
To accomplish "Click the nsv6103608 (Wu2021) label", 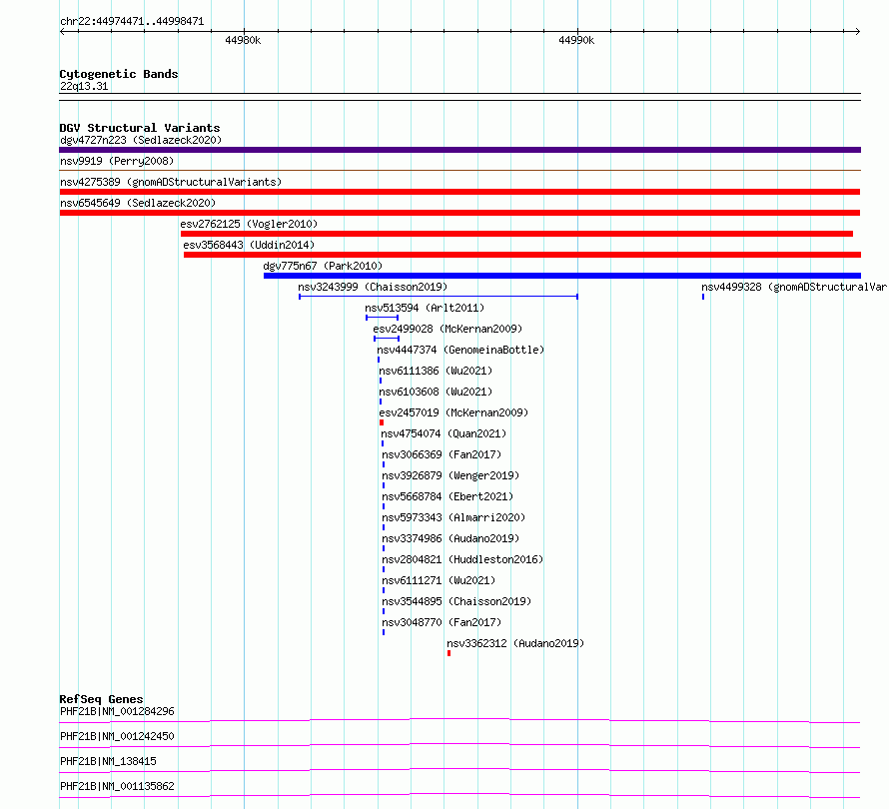I will (436, 392).
